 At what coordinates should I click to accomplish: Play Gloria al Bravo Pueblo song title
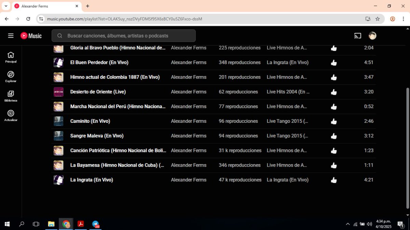(x=118, y=48)
